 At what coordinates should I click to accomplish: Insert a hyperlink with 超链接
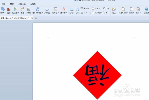146,10
